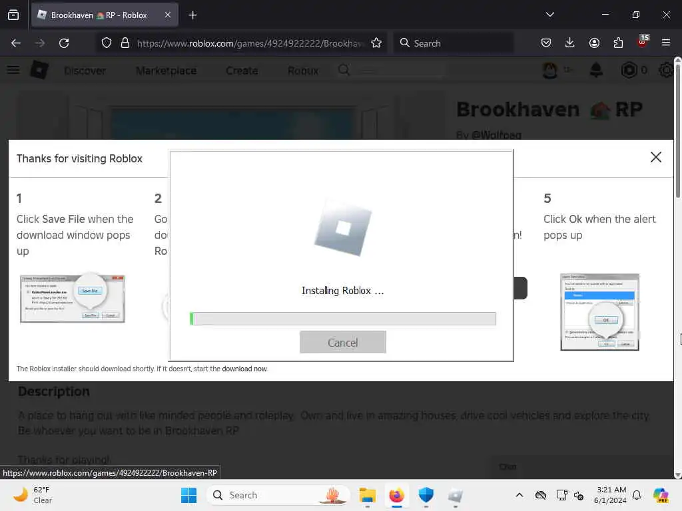Close the Brookhaven RP tab
Screen dimensions: 682x511
168,15
